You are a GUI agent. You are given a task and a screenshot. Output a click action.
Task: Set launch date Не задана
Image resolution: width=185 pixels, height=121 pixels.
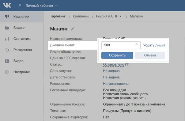(x=111, y=71)
